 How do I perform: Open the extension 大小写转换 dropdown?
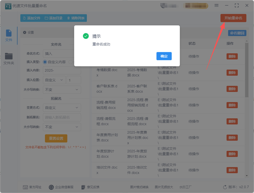click(62, 127)
